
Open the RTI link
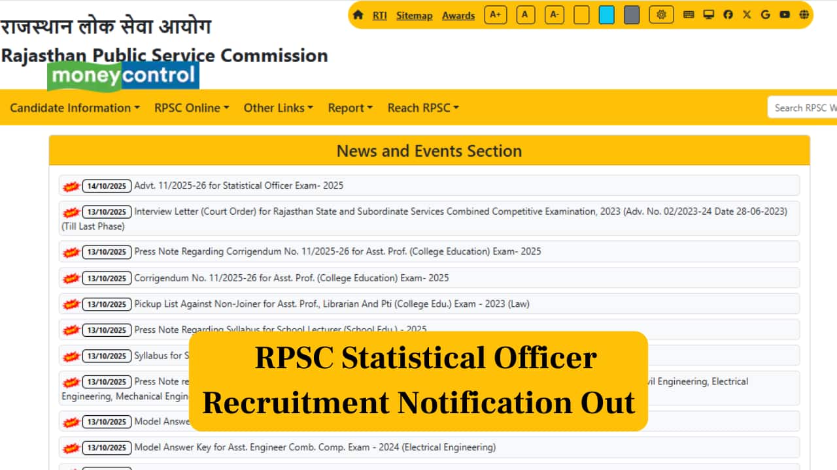[x=380, y=16]
